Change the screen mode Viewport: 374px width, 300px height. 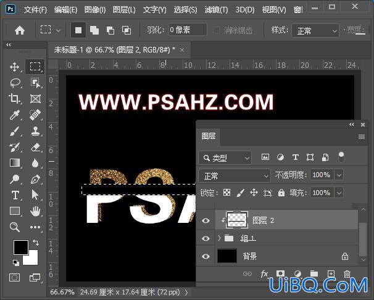point(35,278)
